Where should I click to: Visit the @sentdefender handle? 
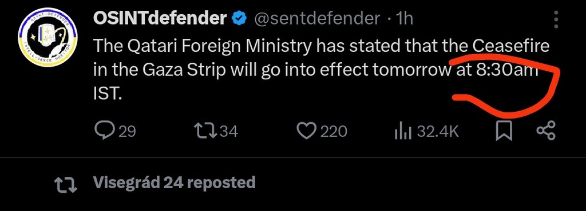(x=317, y=19)
